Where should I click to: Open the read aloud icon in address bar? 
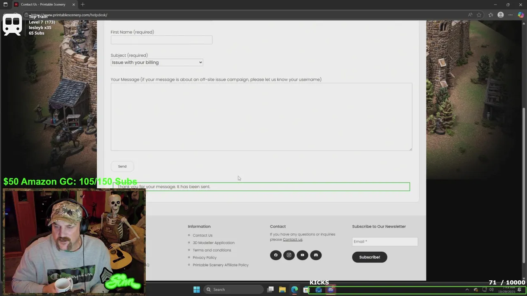[x=470, y=15]
